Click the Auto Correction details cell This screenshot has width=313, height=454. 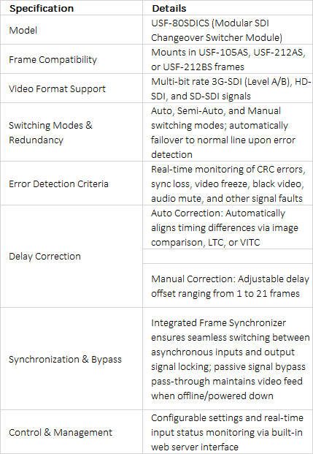pos(228,227)
